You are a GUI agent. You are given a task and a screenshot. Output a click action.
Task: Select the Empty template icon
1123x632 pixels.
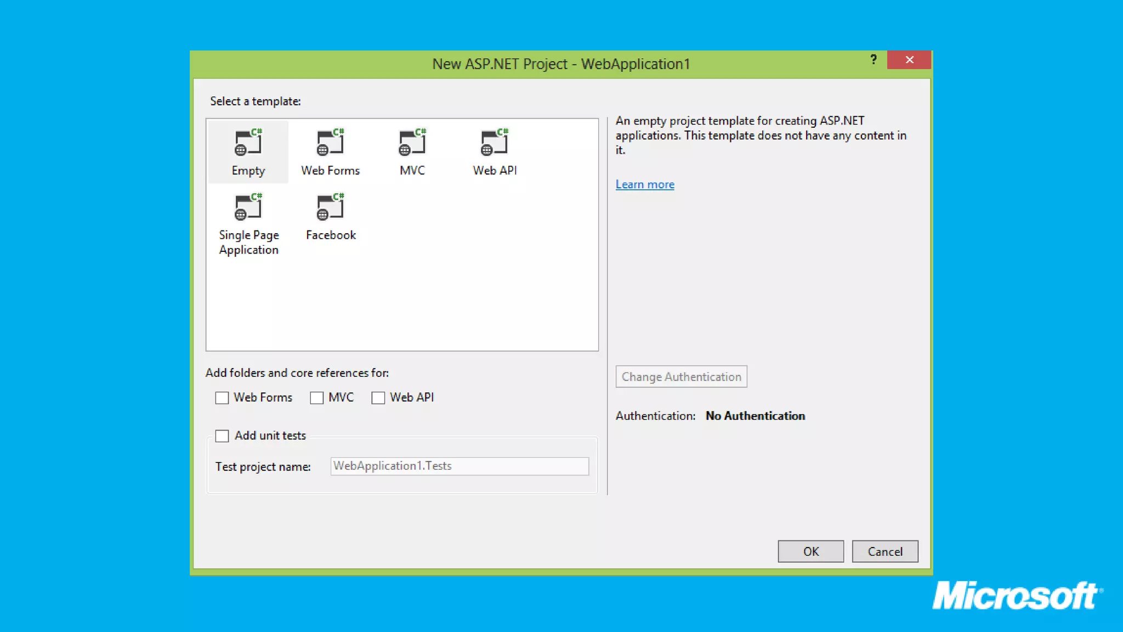click(248, 143)
